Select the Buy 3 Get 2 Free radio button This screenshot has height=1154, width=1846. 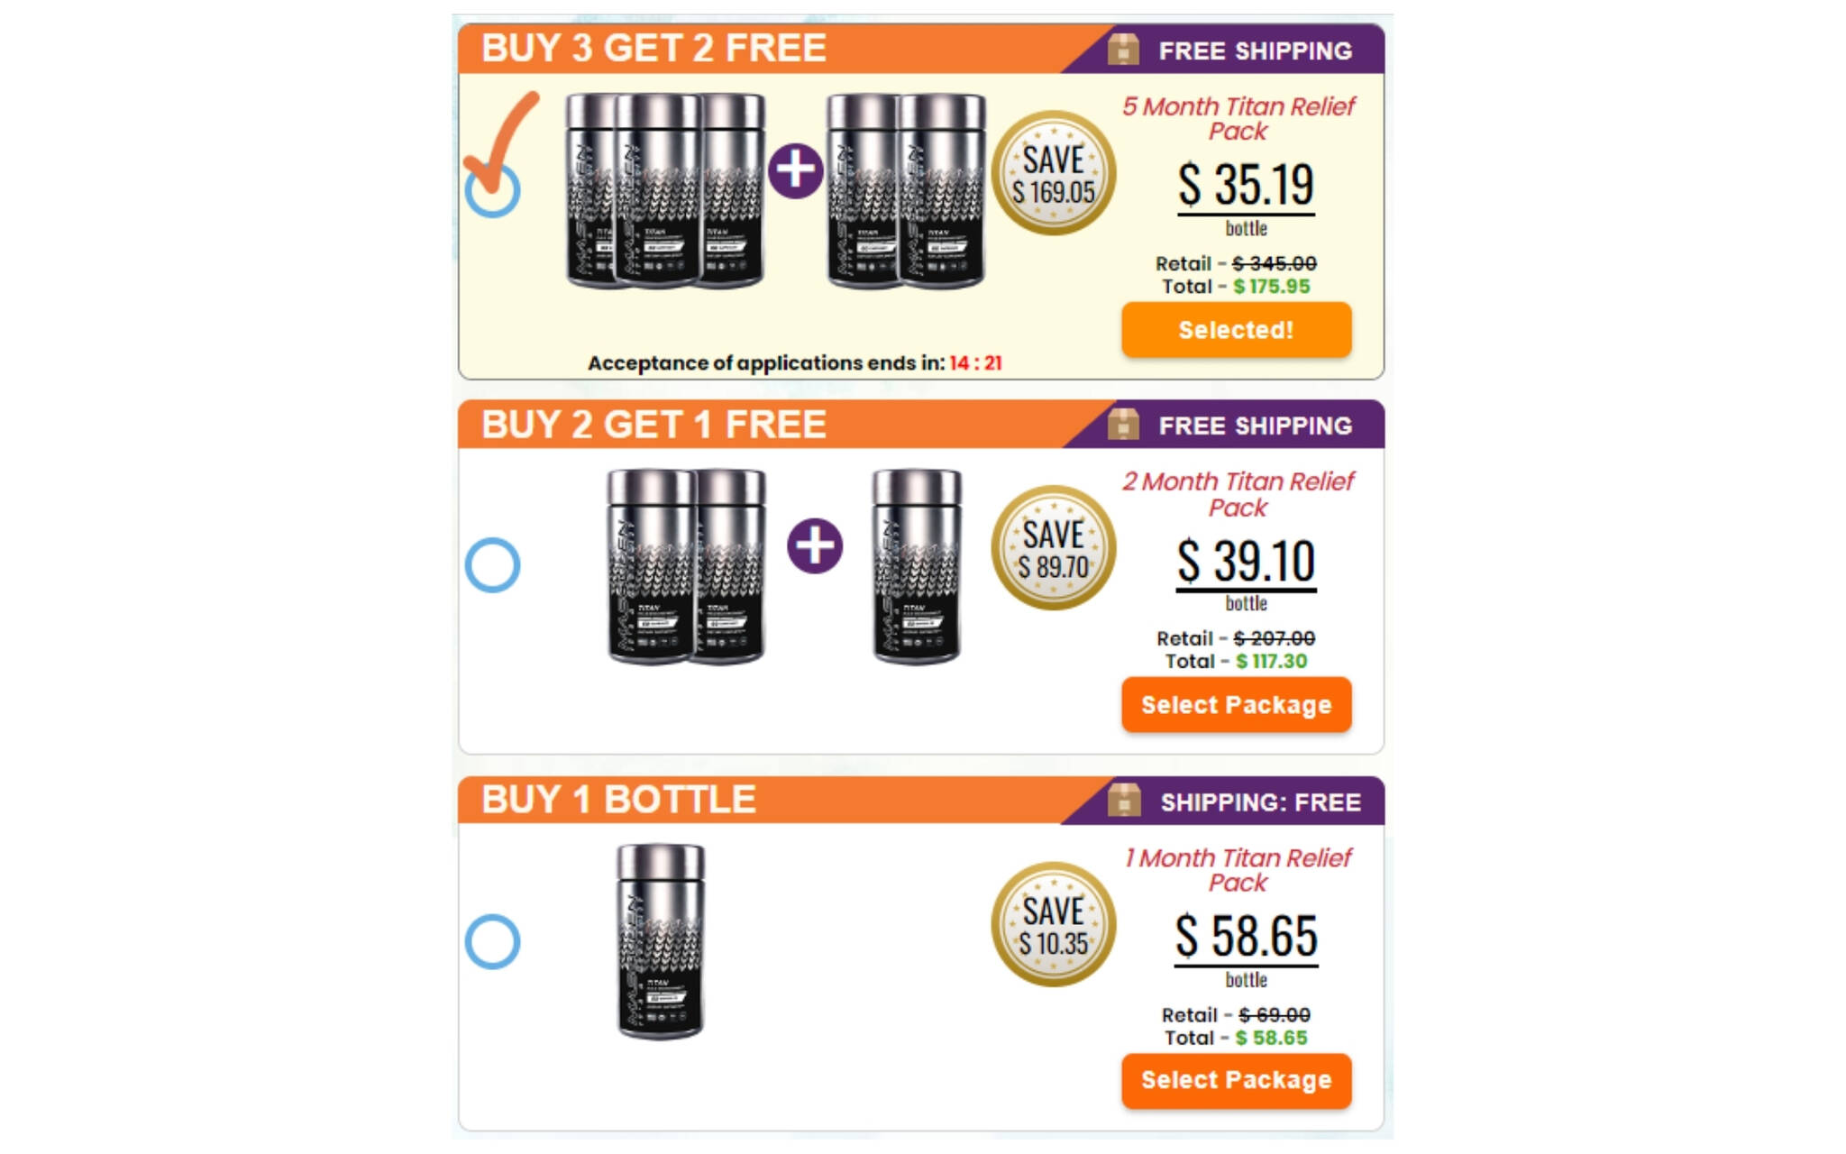(492, 190)
